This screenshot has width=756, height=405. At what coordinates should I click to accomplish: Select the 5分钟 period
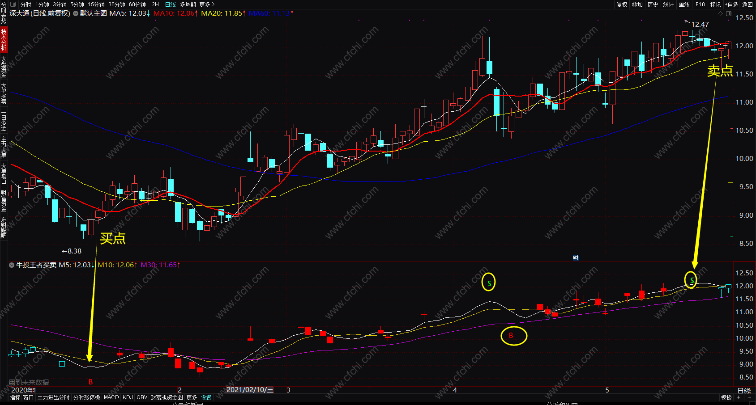(x=77, y=4)
